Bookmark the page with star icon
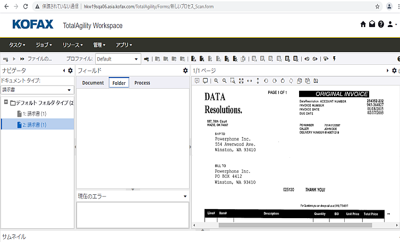The image size is (400, 242). [378, 6]
